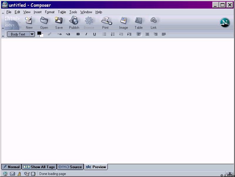The width and height of the screenshot is (235, 177).
Task: Collapse the menu bar grippy
Action: pyautogui.click(x=3, y=12)
